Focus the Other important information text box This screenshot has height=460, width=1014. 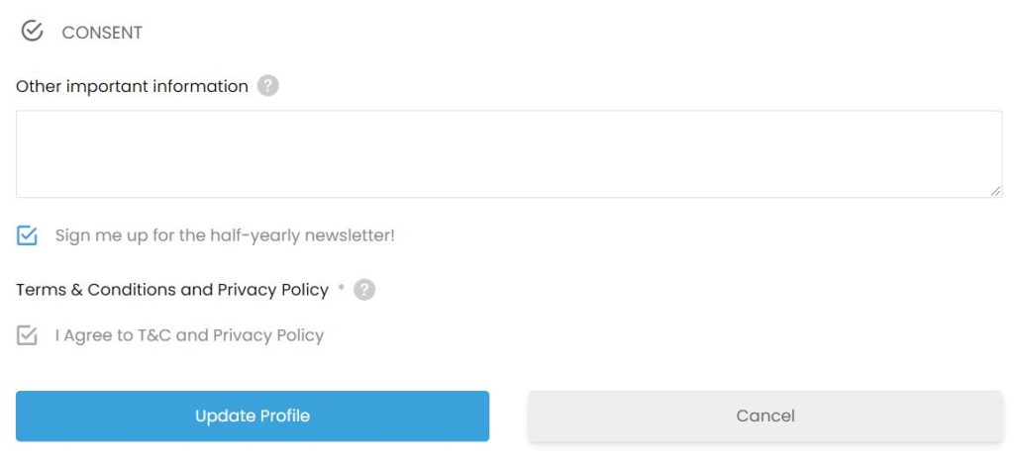click(x=509, y=153)
